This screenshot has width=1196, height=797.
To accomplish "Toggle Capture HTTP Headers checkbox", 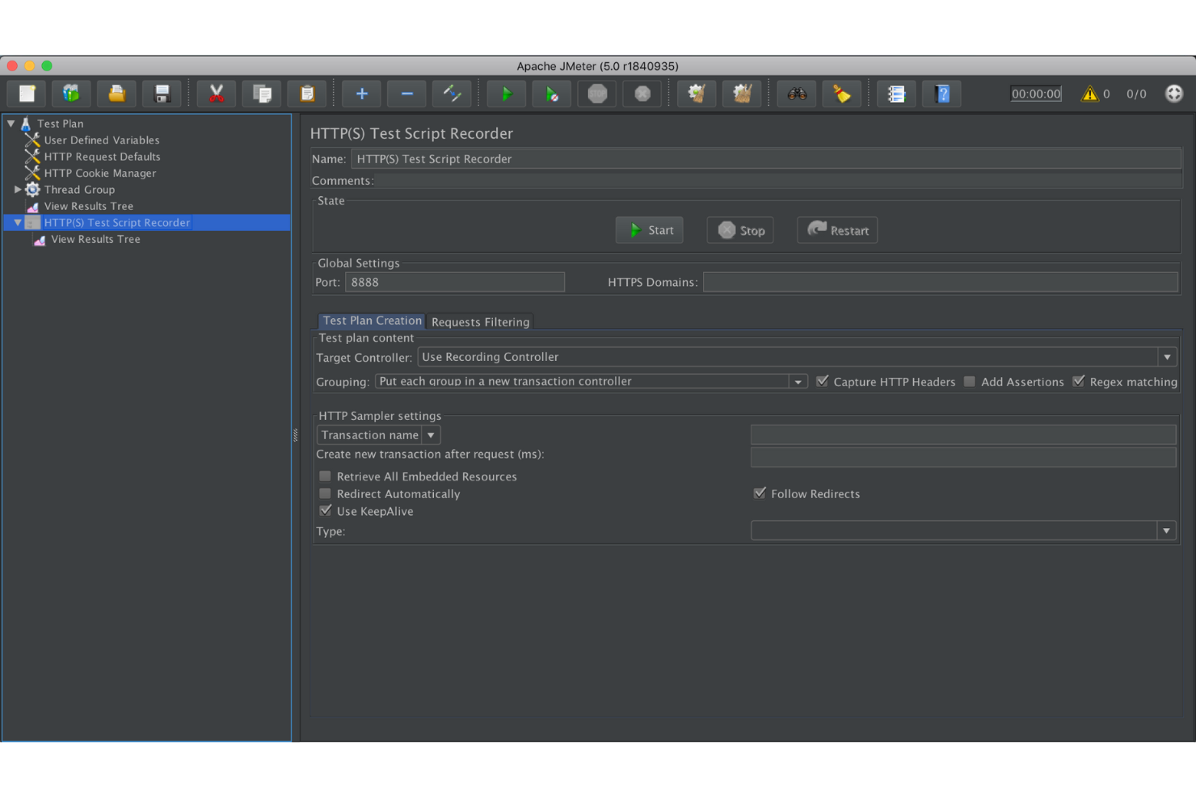I will (x=823, y=381).
